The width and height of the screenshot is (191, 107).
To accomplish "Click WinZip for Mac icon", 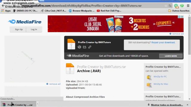I will (x=149, y=85).
